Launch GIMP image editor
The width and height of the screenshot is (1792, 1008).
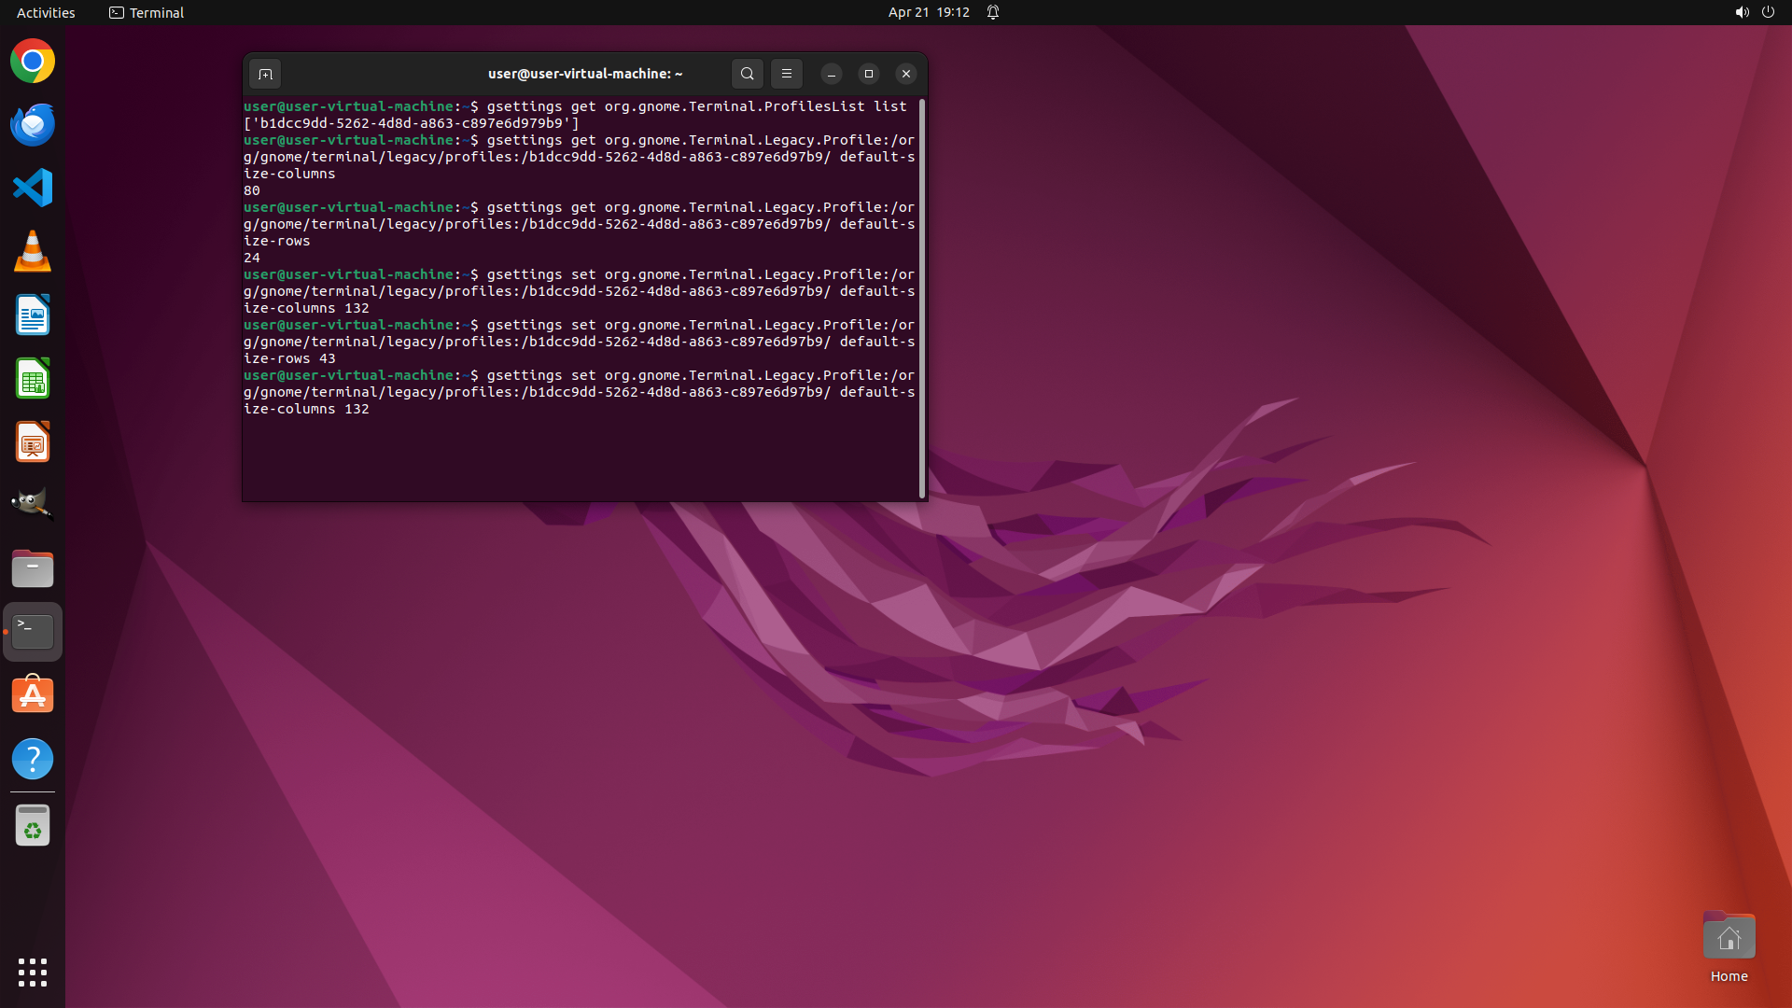pyautogui.click(x=33, y=505)
